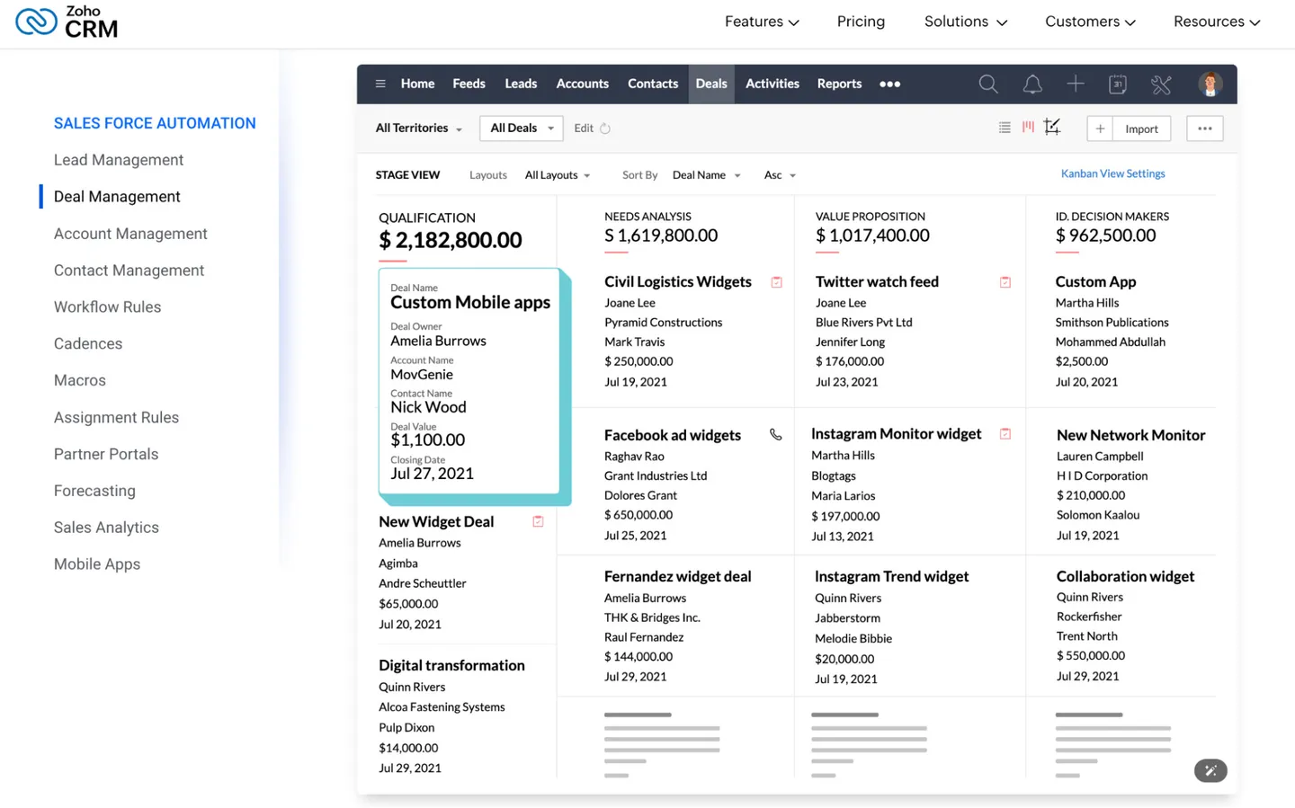
Task: Select Assignment Rules in sidebar
Action: 116,418
